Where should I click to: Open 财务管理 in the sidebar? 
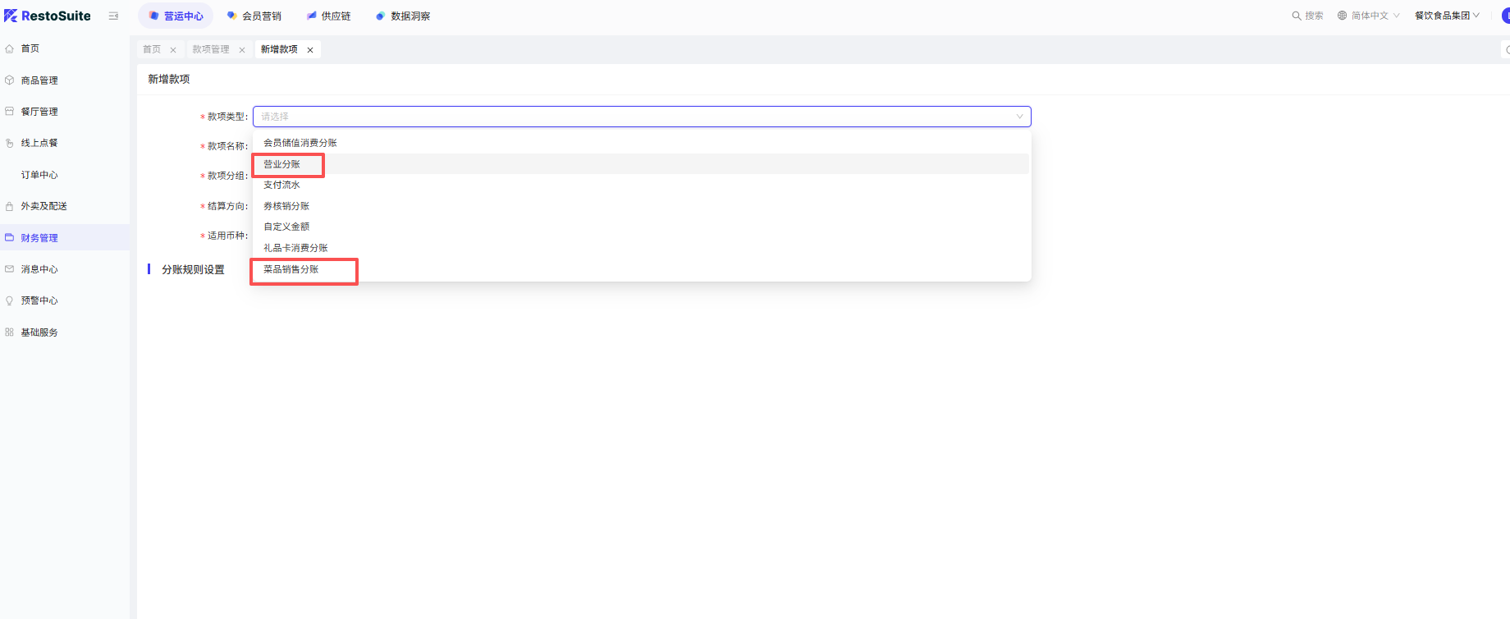click(39, 238)
